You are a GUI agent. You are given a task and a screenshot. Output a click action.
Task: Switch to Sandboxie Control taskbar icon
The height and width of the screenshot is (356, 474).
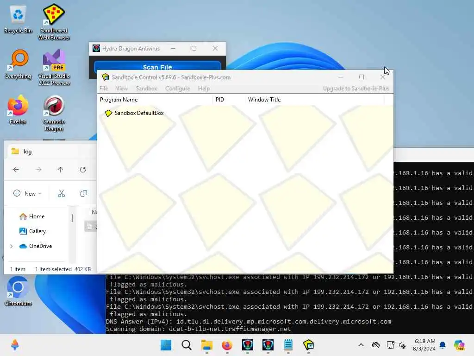pyautogui.click(x=309, y=345)
